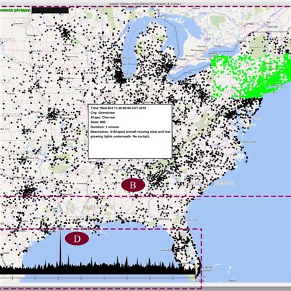Screen dimensions: 291x291
Task: Click the KANSAS map label
Action: (x=13, y=115)
